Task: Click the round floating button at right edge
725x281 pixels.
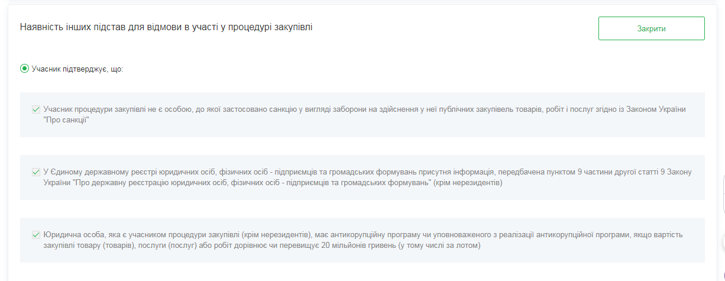Action: [x=722, y=241]
